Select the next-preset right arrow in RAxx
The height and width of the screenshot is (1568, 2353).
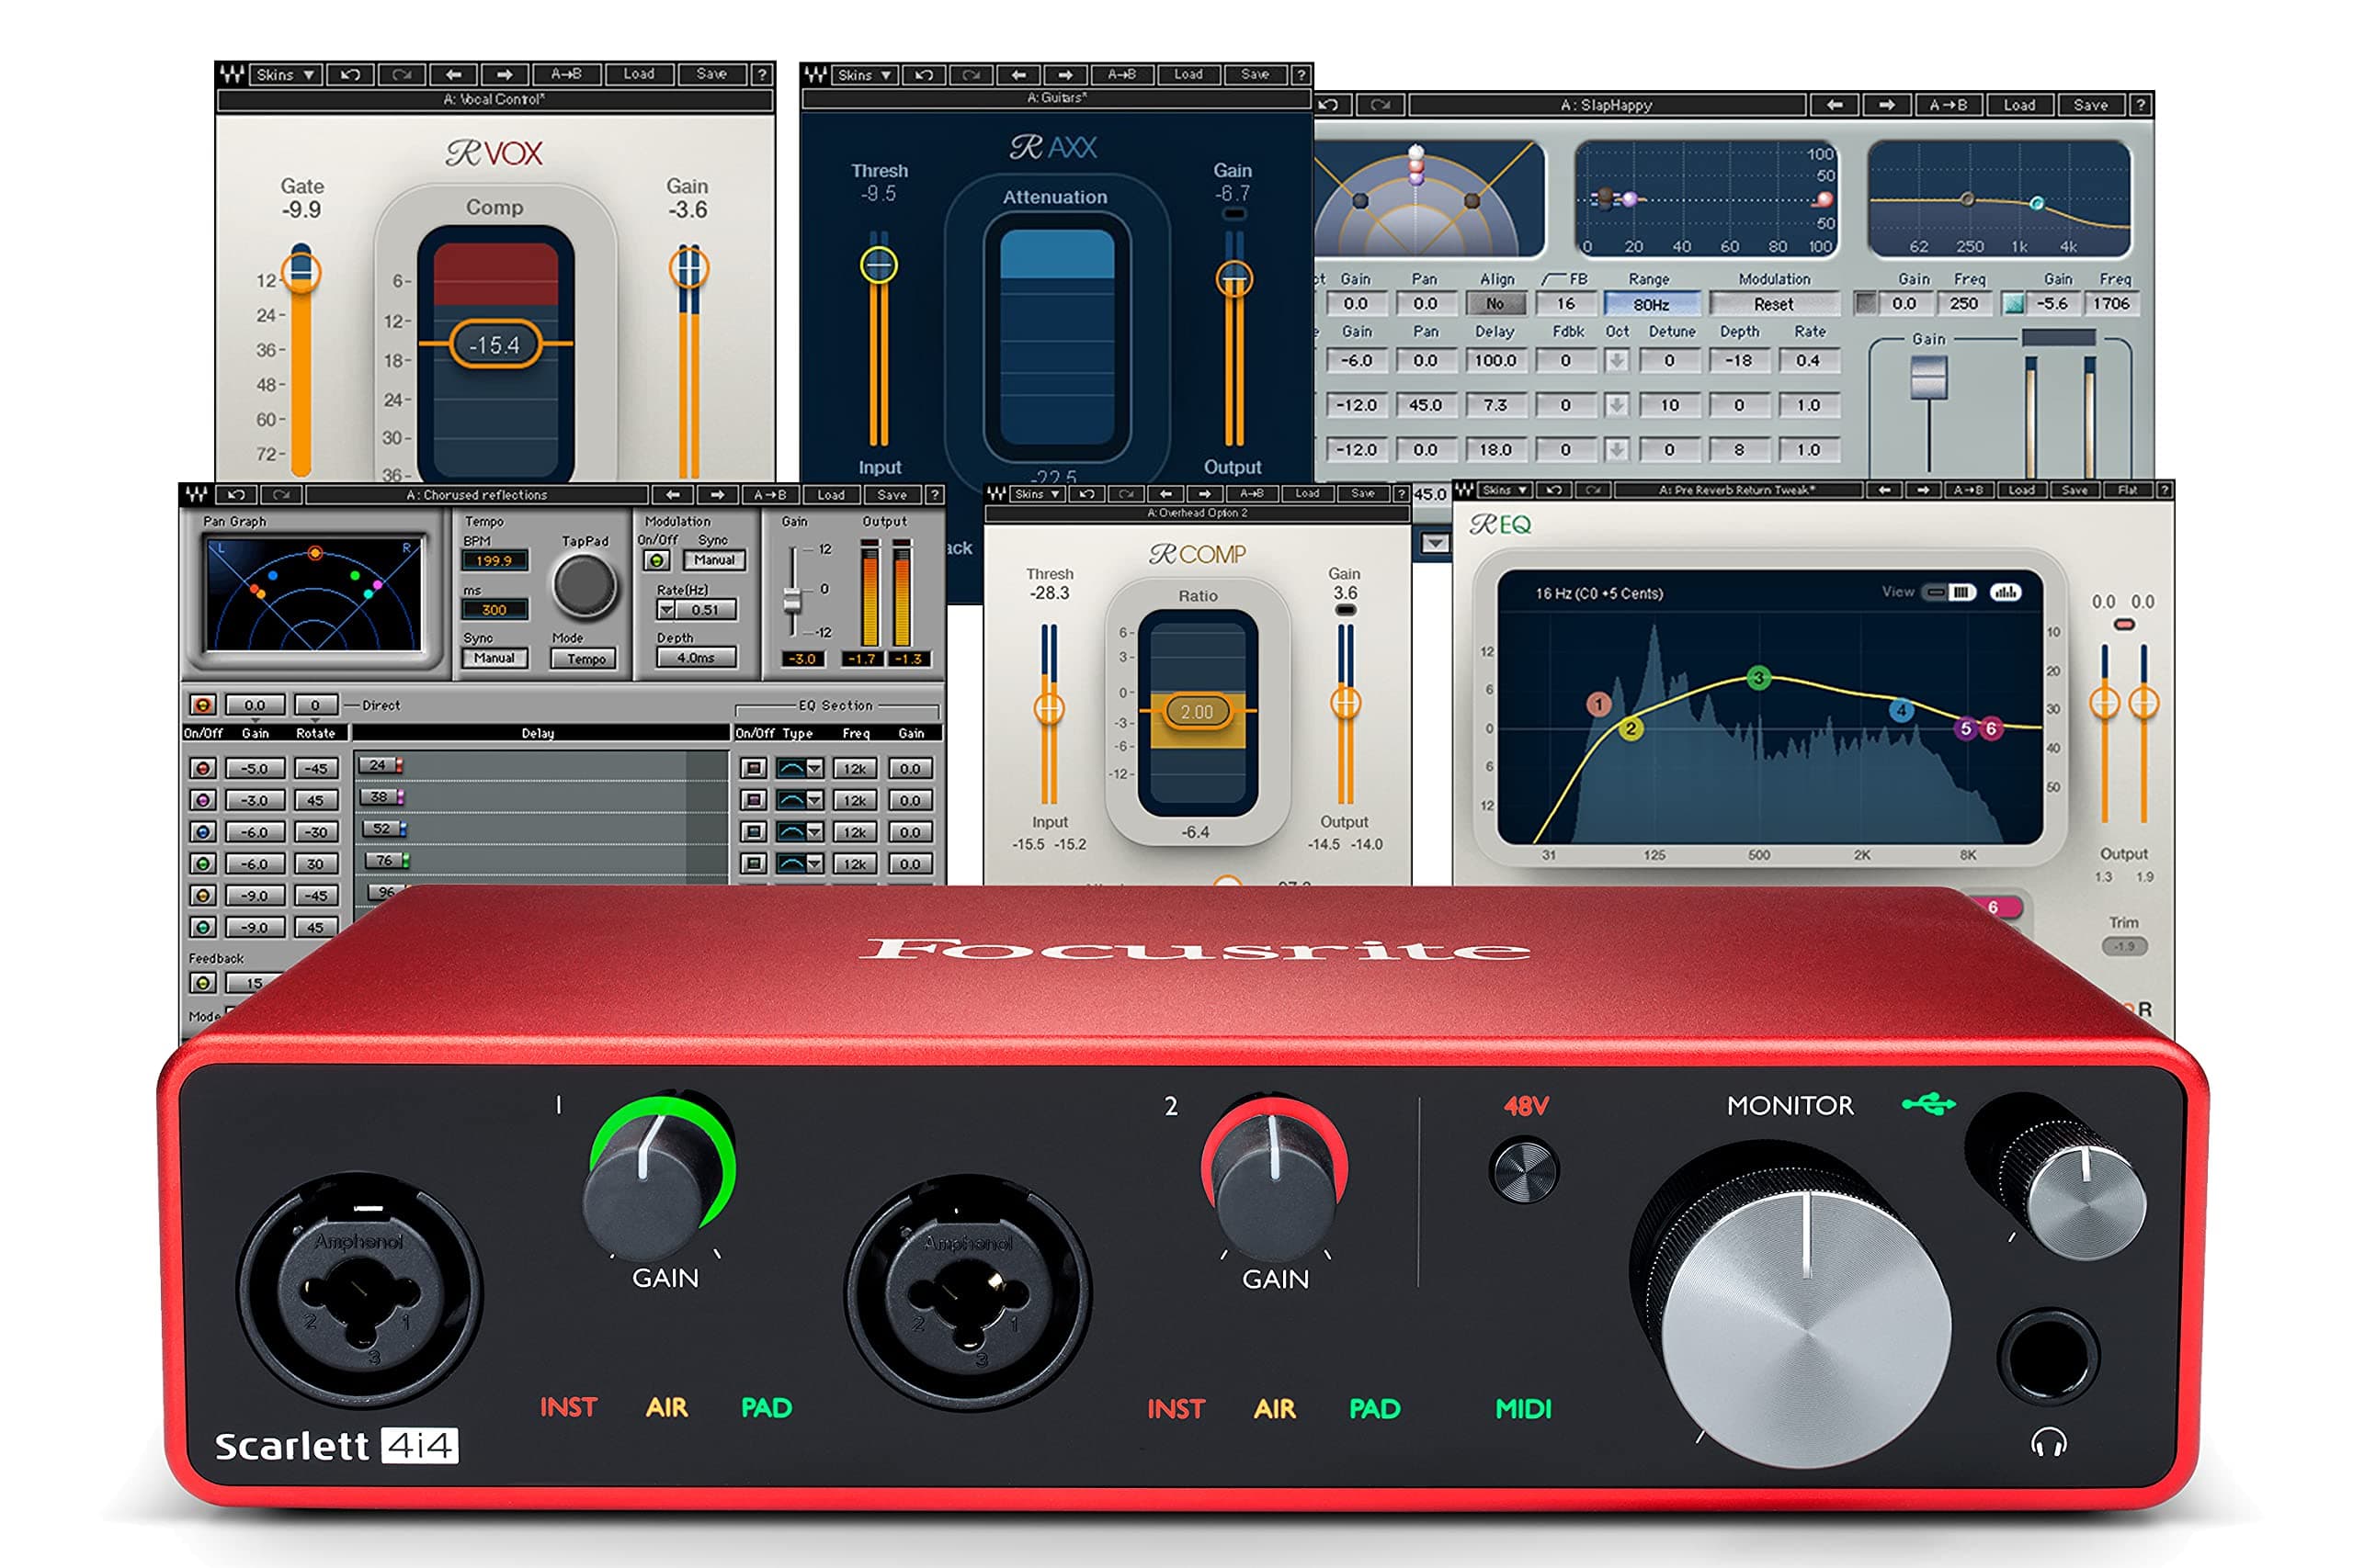pos(1065,76)
